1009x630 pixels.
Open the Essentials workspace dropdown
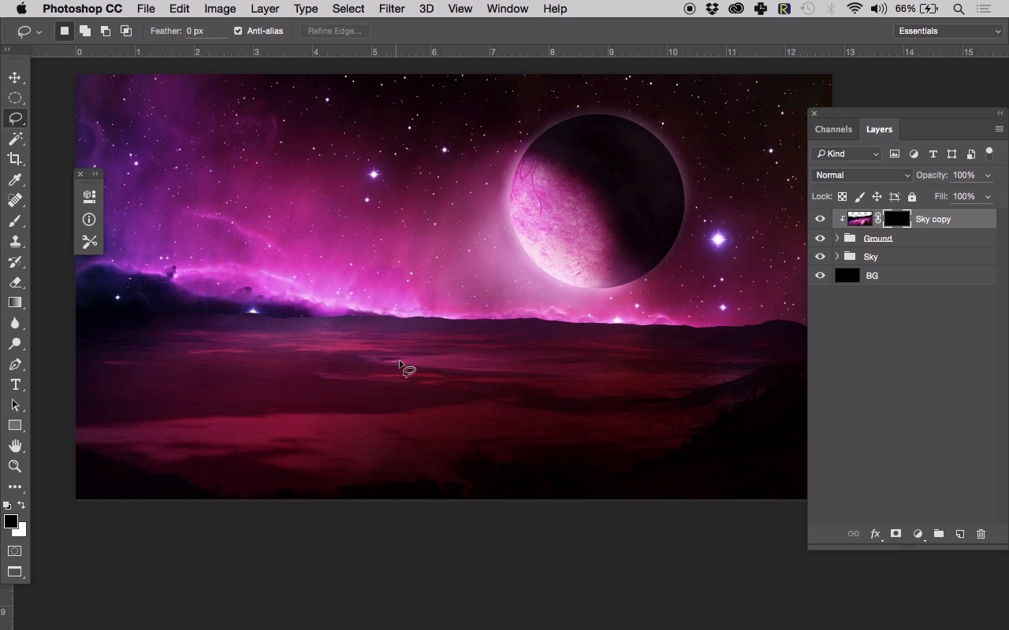(x=950, y=31)
